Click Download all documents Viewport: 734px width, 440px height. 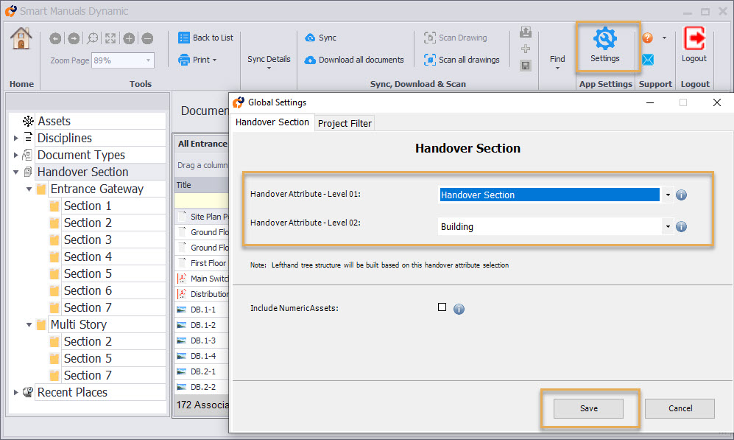[354, 60]
